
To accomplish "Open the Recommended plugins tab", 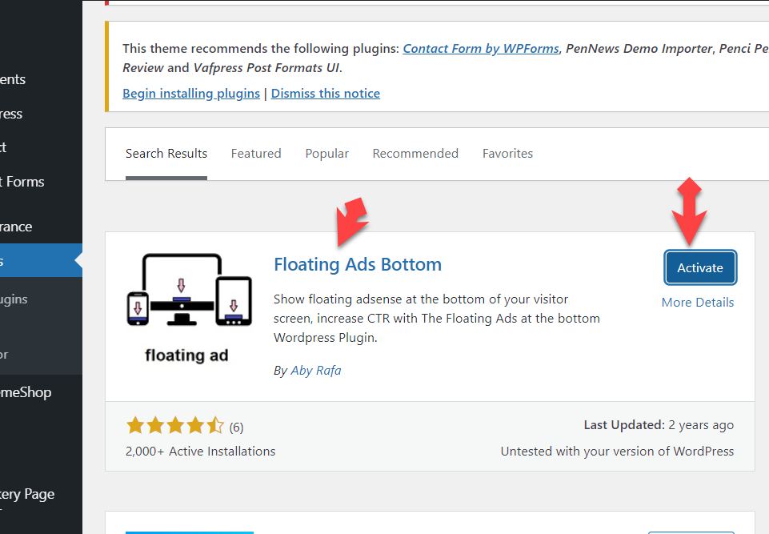I will (415, 154).
